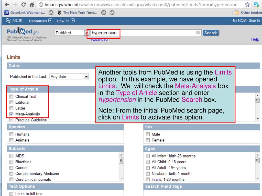Check the Clinical Trial checkbox

click(x=11, y=97)
